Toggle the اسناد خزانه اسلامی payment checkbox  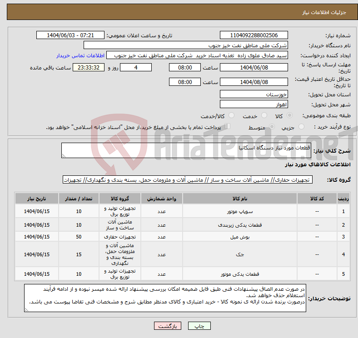[228, 126]
